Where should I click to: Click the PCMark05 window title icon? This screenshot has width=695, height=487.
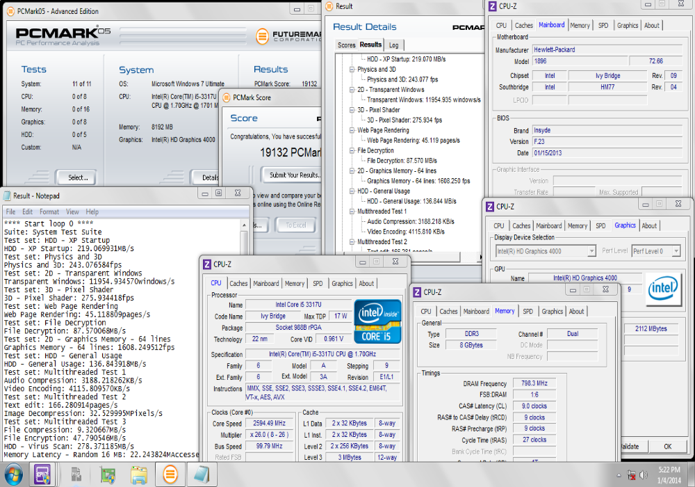pos(11,12)
